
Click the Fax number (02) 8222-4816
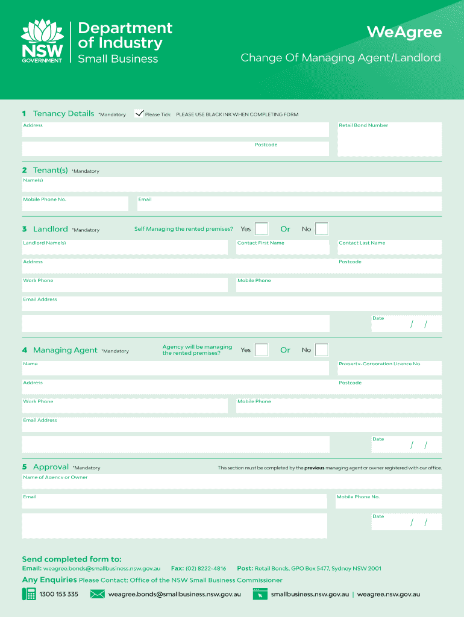[206, 568]
